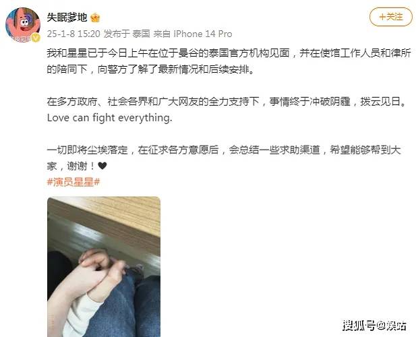Click the crown membership badge beside the username
The height and width of the screenshot is (337, 416).
[95, 18]
